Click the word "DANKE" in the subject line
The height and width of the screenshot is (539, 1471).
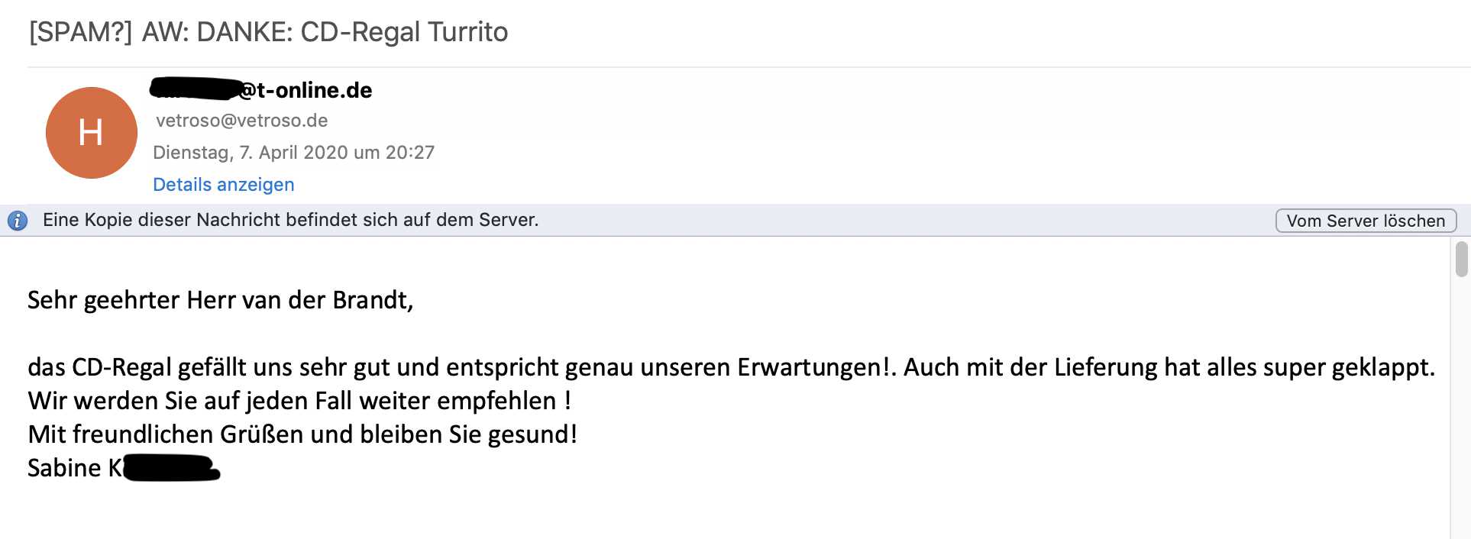(242, 32)
